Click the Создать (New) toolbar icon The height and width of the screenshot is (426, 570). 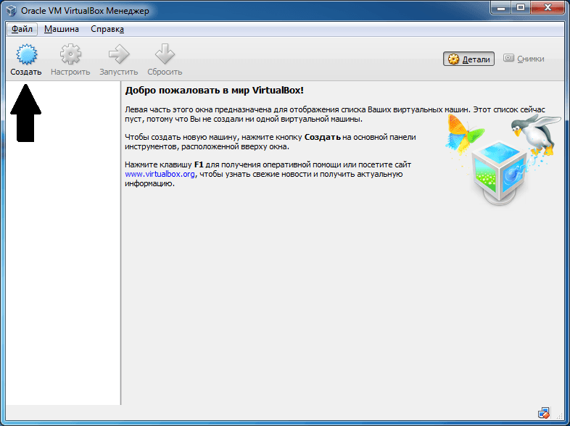(x=26, y=54)
